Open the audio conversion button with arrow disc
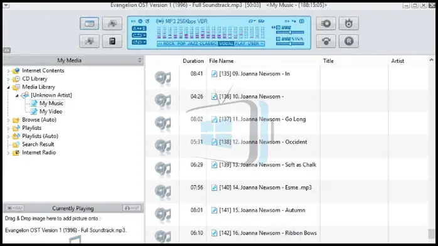The height and width of the screenshot is (246, 438). tap(326, 41)
